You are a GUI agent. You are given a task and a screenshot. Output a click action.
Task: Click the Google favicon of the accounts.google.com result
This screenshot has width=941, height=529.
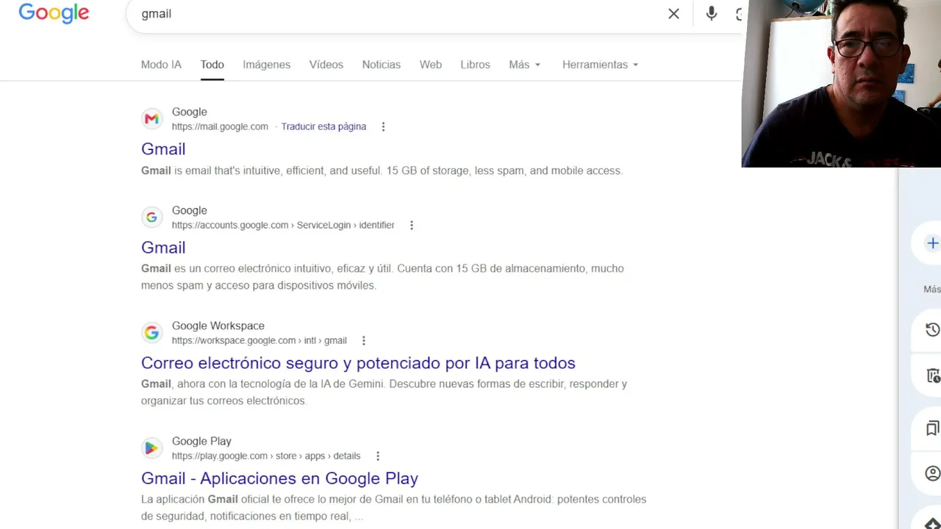coord(151,217)
